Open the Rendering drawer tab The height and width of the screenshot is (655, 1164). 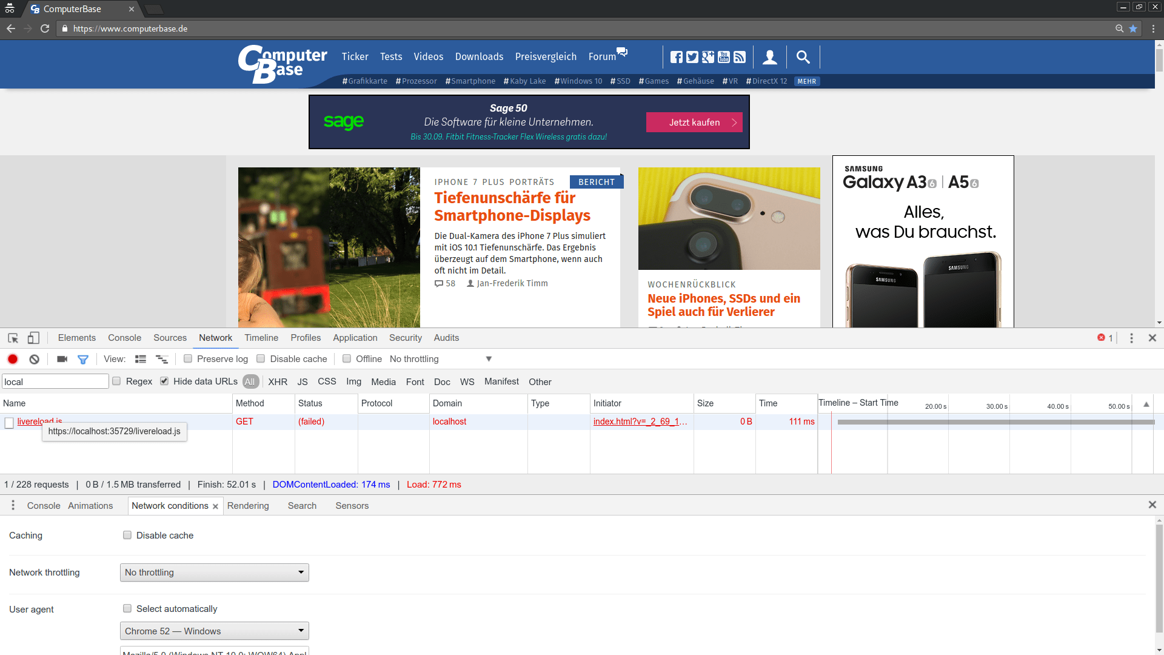tap(248, 506)
